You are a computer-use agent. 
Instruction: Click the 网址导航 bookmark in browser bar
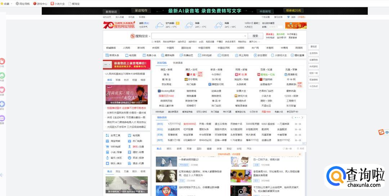23,4
